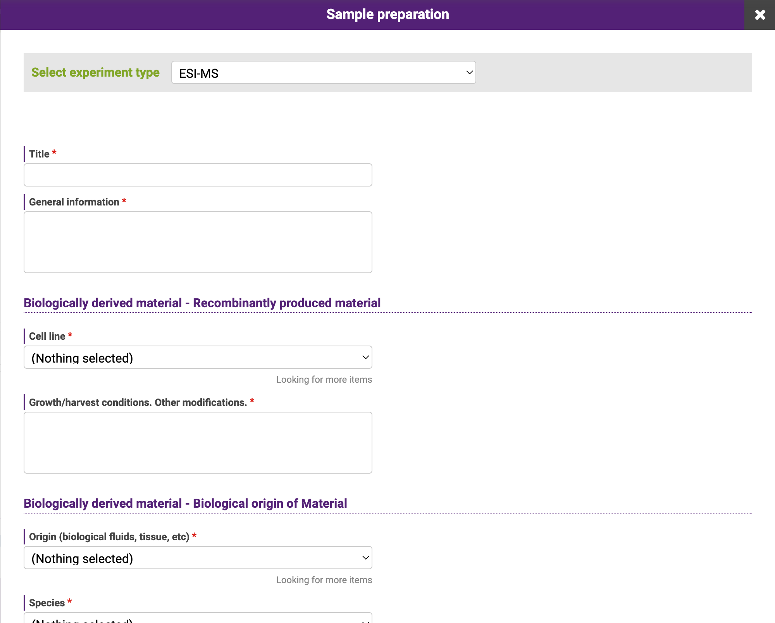The height and width of the screenshot is (623, 775).
Task: Click the ESI-MS dropdown arrow
Action: coord(469,73)
